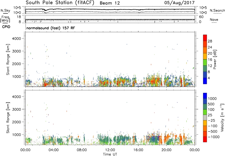The height and width of the screenshot is (156, 225).
Task: Click the '04:00' time axis tick label
Action: 53,150
